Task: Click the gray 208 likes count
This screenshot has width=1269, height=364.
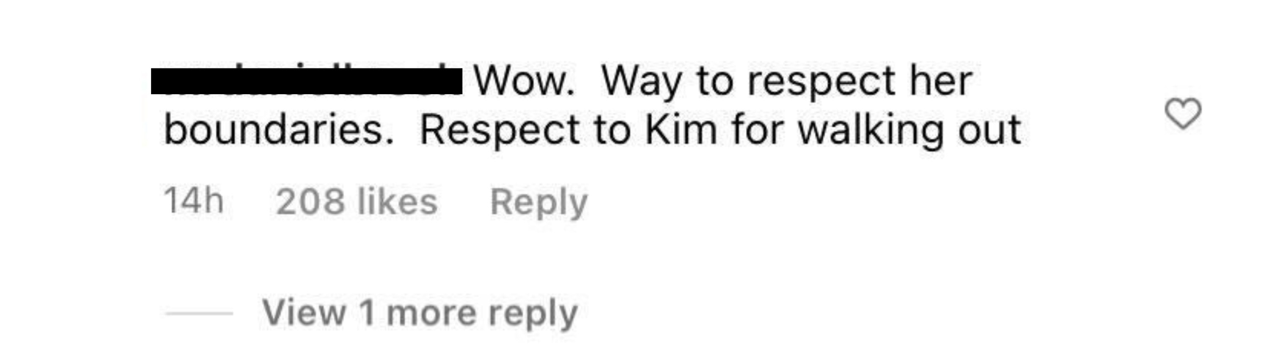Action: [x=356, y=202]
